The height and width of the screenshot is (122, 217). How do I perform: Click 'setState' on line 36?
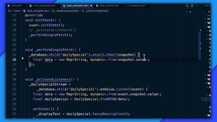pyautogui.click(x=41, y=109)
